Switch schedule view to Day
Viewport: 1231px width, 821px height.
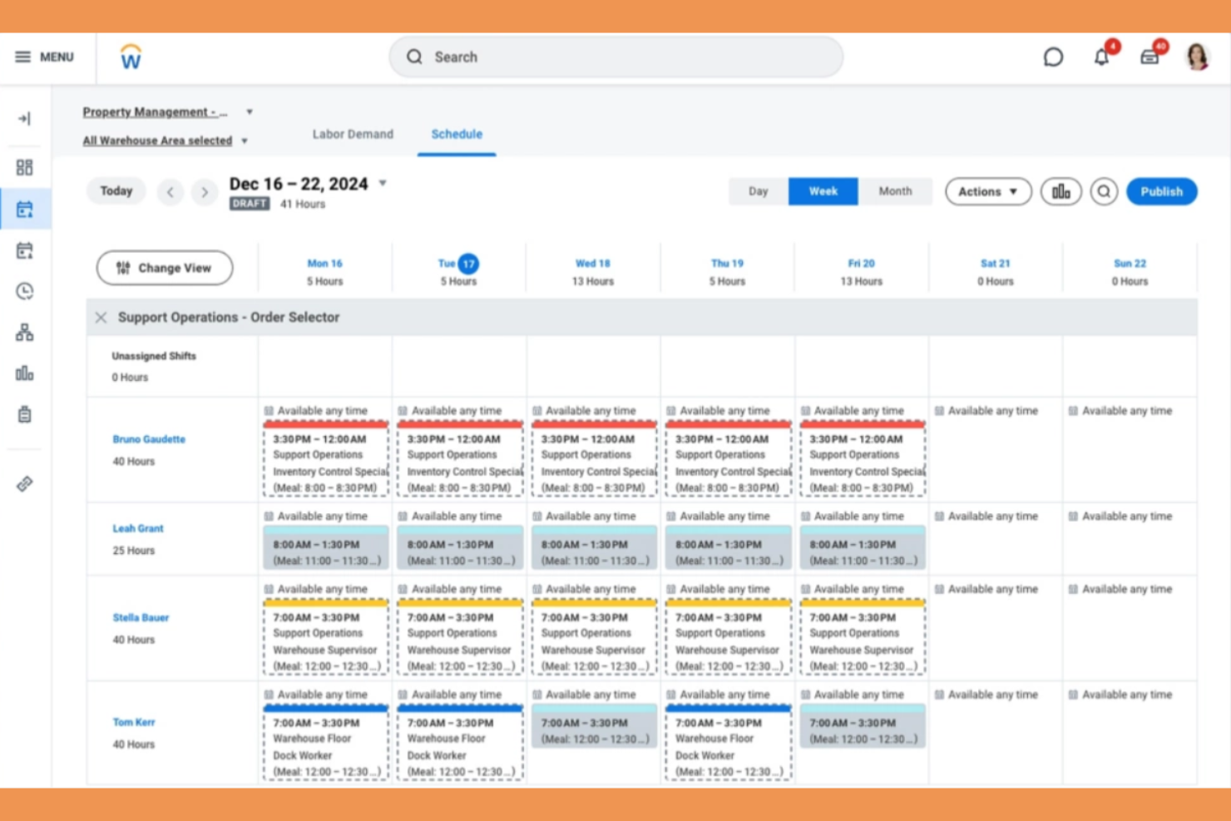tap(757, 191)
